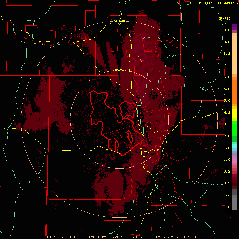
Task: Click the 0.2 scale value
Action: 227,171
